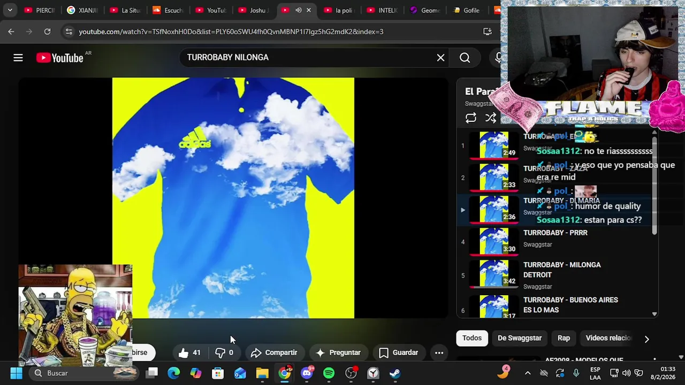Open the ESP LAA language switcher
The width and height of the screenshot is (685, 385).
[595, 373]
